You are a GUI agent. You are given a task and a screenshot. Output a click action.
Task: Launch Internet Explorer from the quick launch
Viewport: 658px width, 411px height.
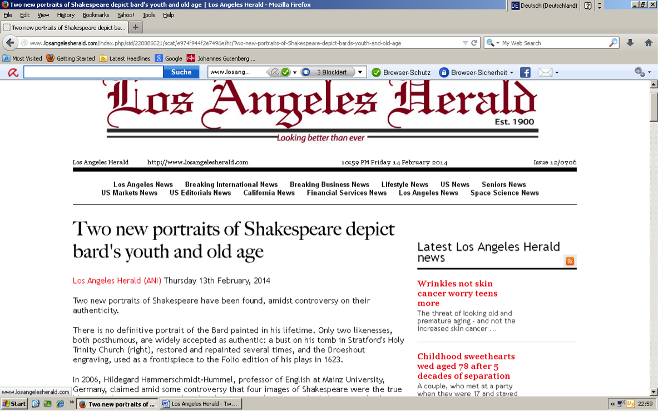click(61, 404)
